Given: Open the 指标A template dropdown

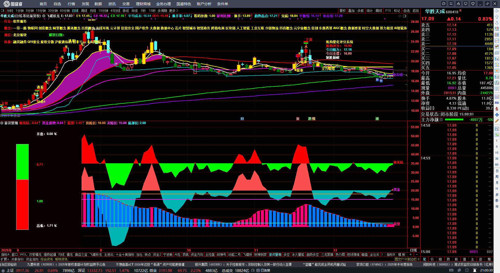Looking at the screenshot, I should click(5, 255).
